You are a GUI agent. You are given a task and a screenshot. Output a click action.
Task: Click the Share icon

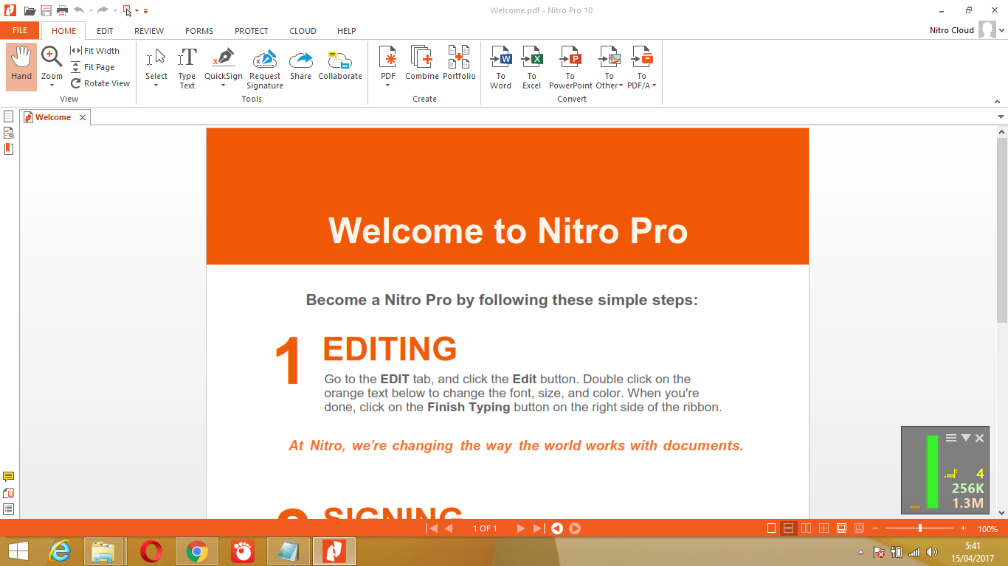(x=300, y=59)
